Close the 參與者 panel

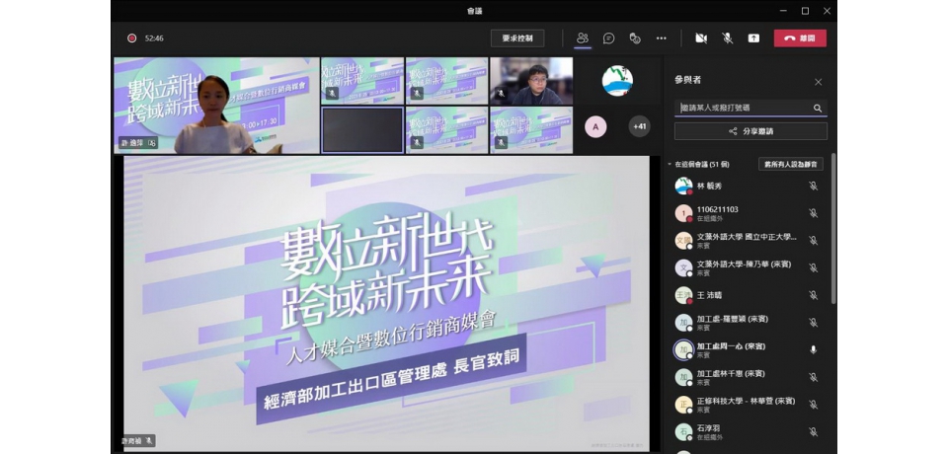point(818,82)
